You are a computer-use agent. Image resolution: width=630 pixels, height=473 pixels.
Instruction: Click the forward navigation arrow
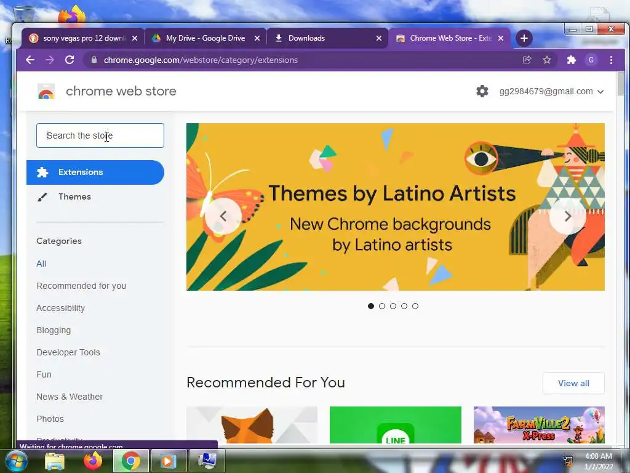50,60
